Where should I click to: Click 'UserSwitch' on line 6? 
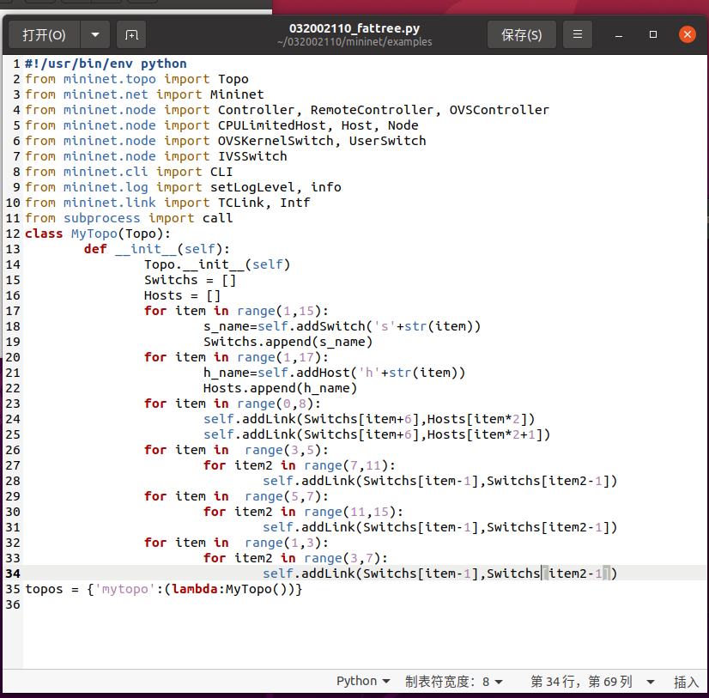click(x=387, y=141)
